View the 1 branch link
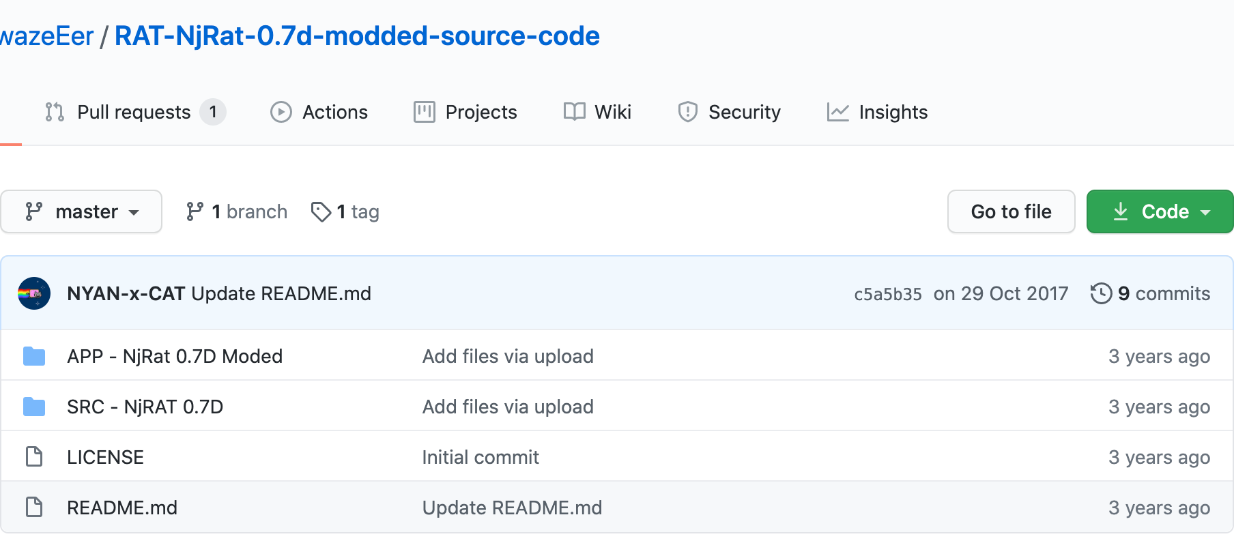This screenshot has height=543, width=1234. point(236,211)
